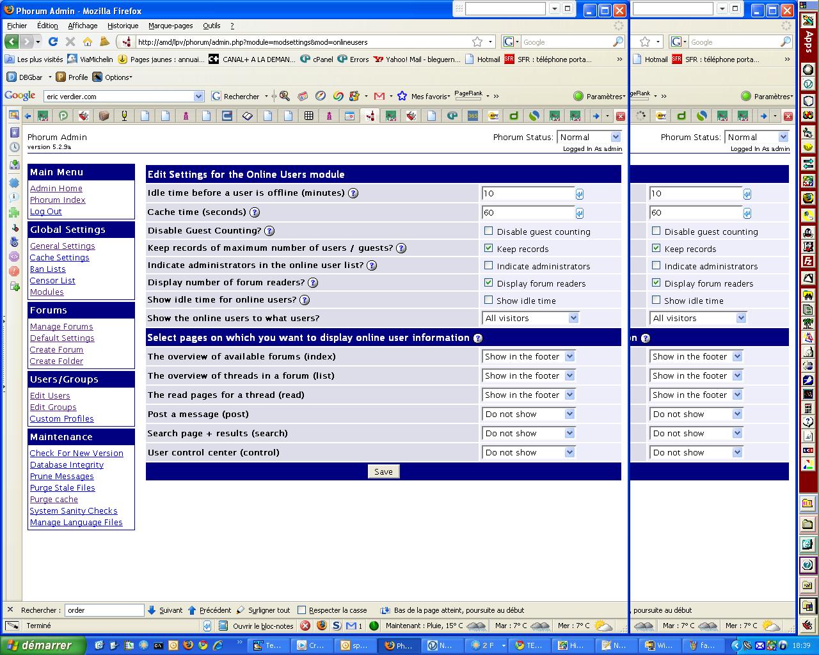
Task: Enable Disable guest counting checkbox
Action: click(489, 231)
